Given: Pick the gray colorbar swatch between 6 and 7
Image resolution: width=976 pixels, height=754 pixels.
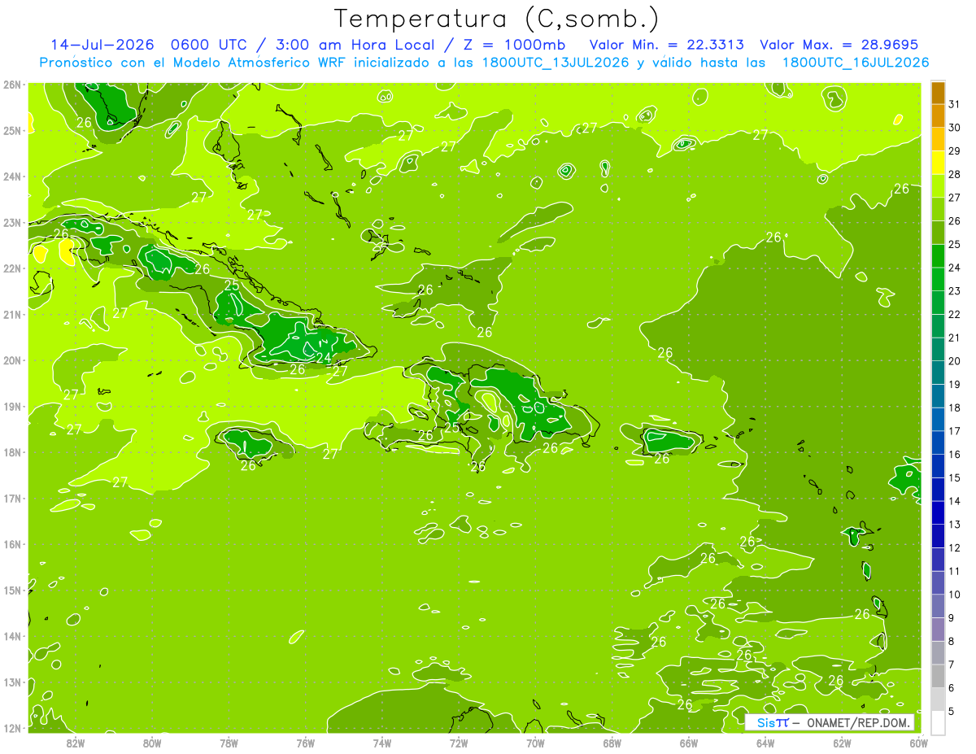Looking at the screenshot, I should click(x=938, y=676).
